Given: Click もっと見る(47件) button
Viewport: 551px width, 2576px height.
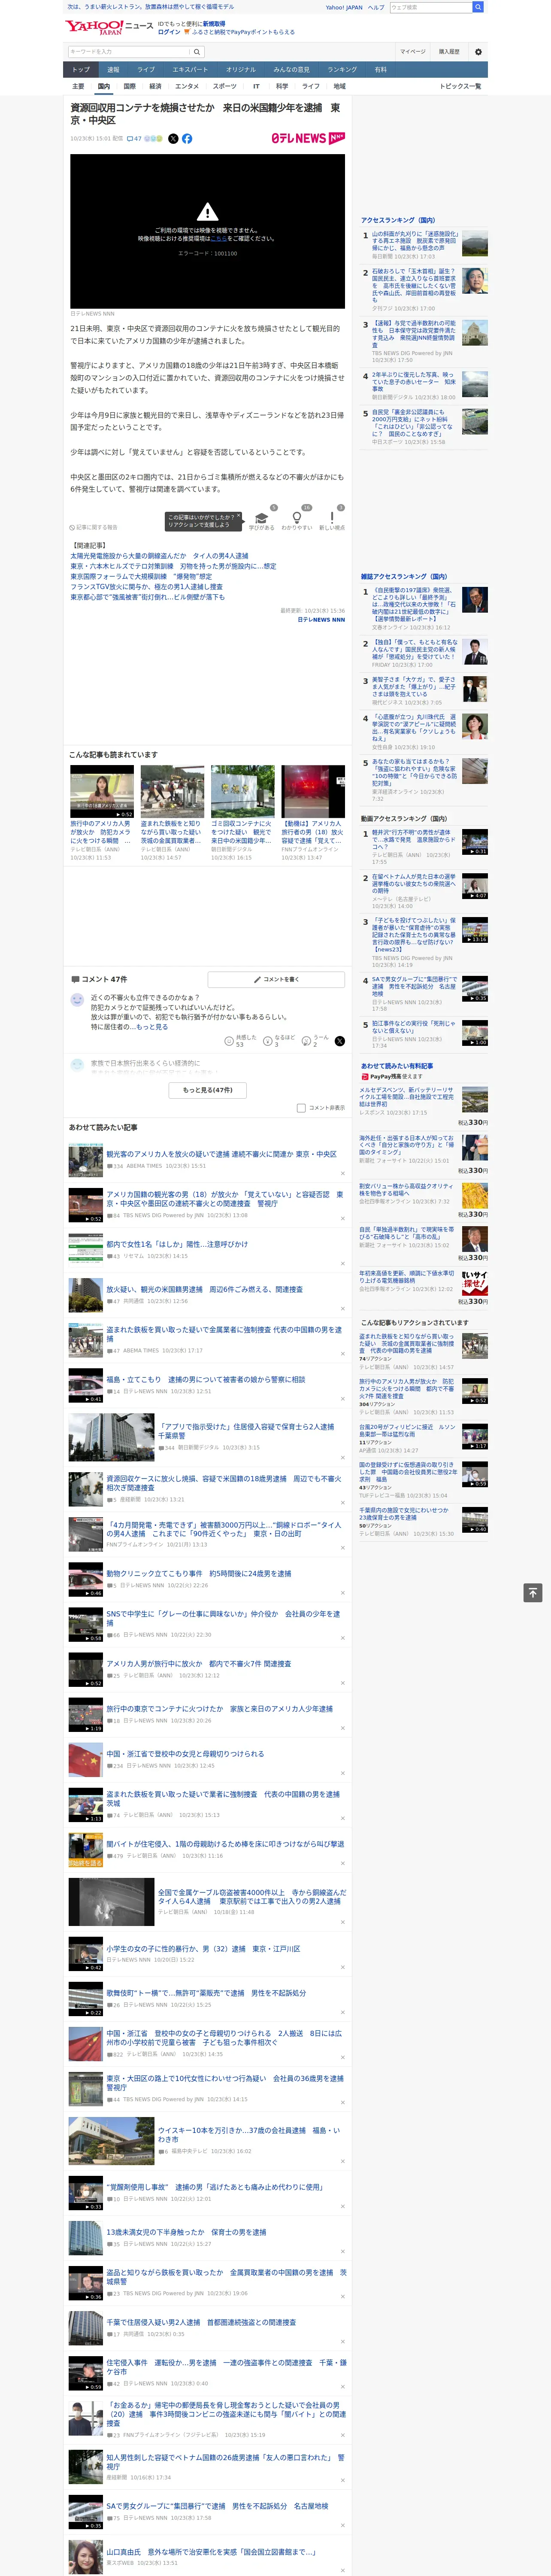Looking at the screenshot, I should pyautogui.click(x=208, y=1090).
